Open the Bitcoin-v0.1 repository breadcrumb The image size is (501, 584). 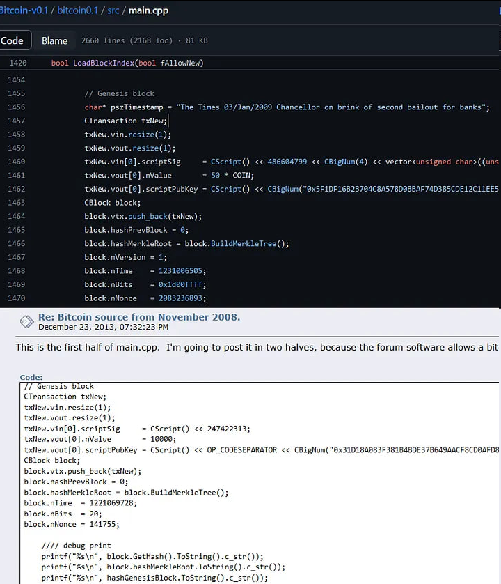[x=24, y=10]
